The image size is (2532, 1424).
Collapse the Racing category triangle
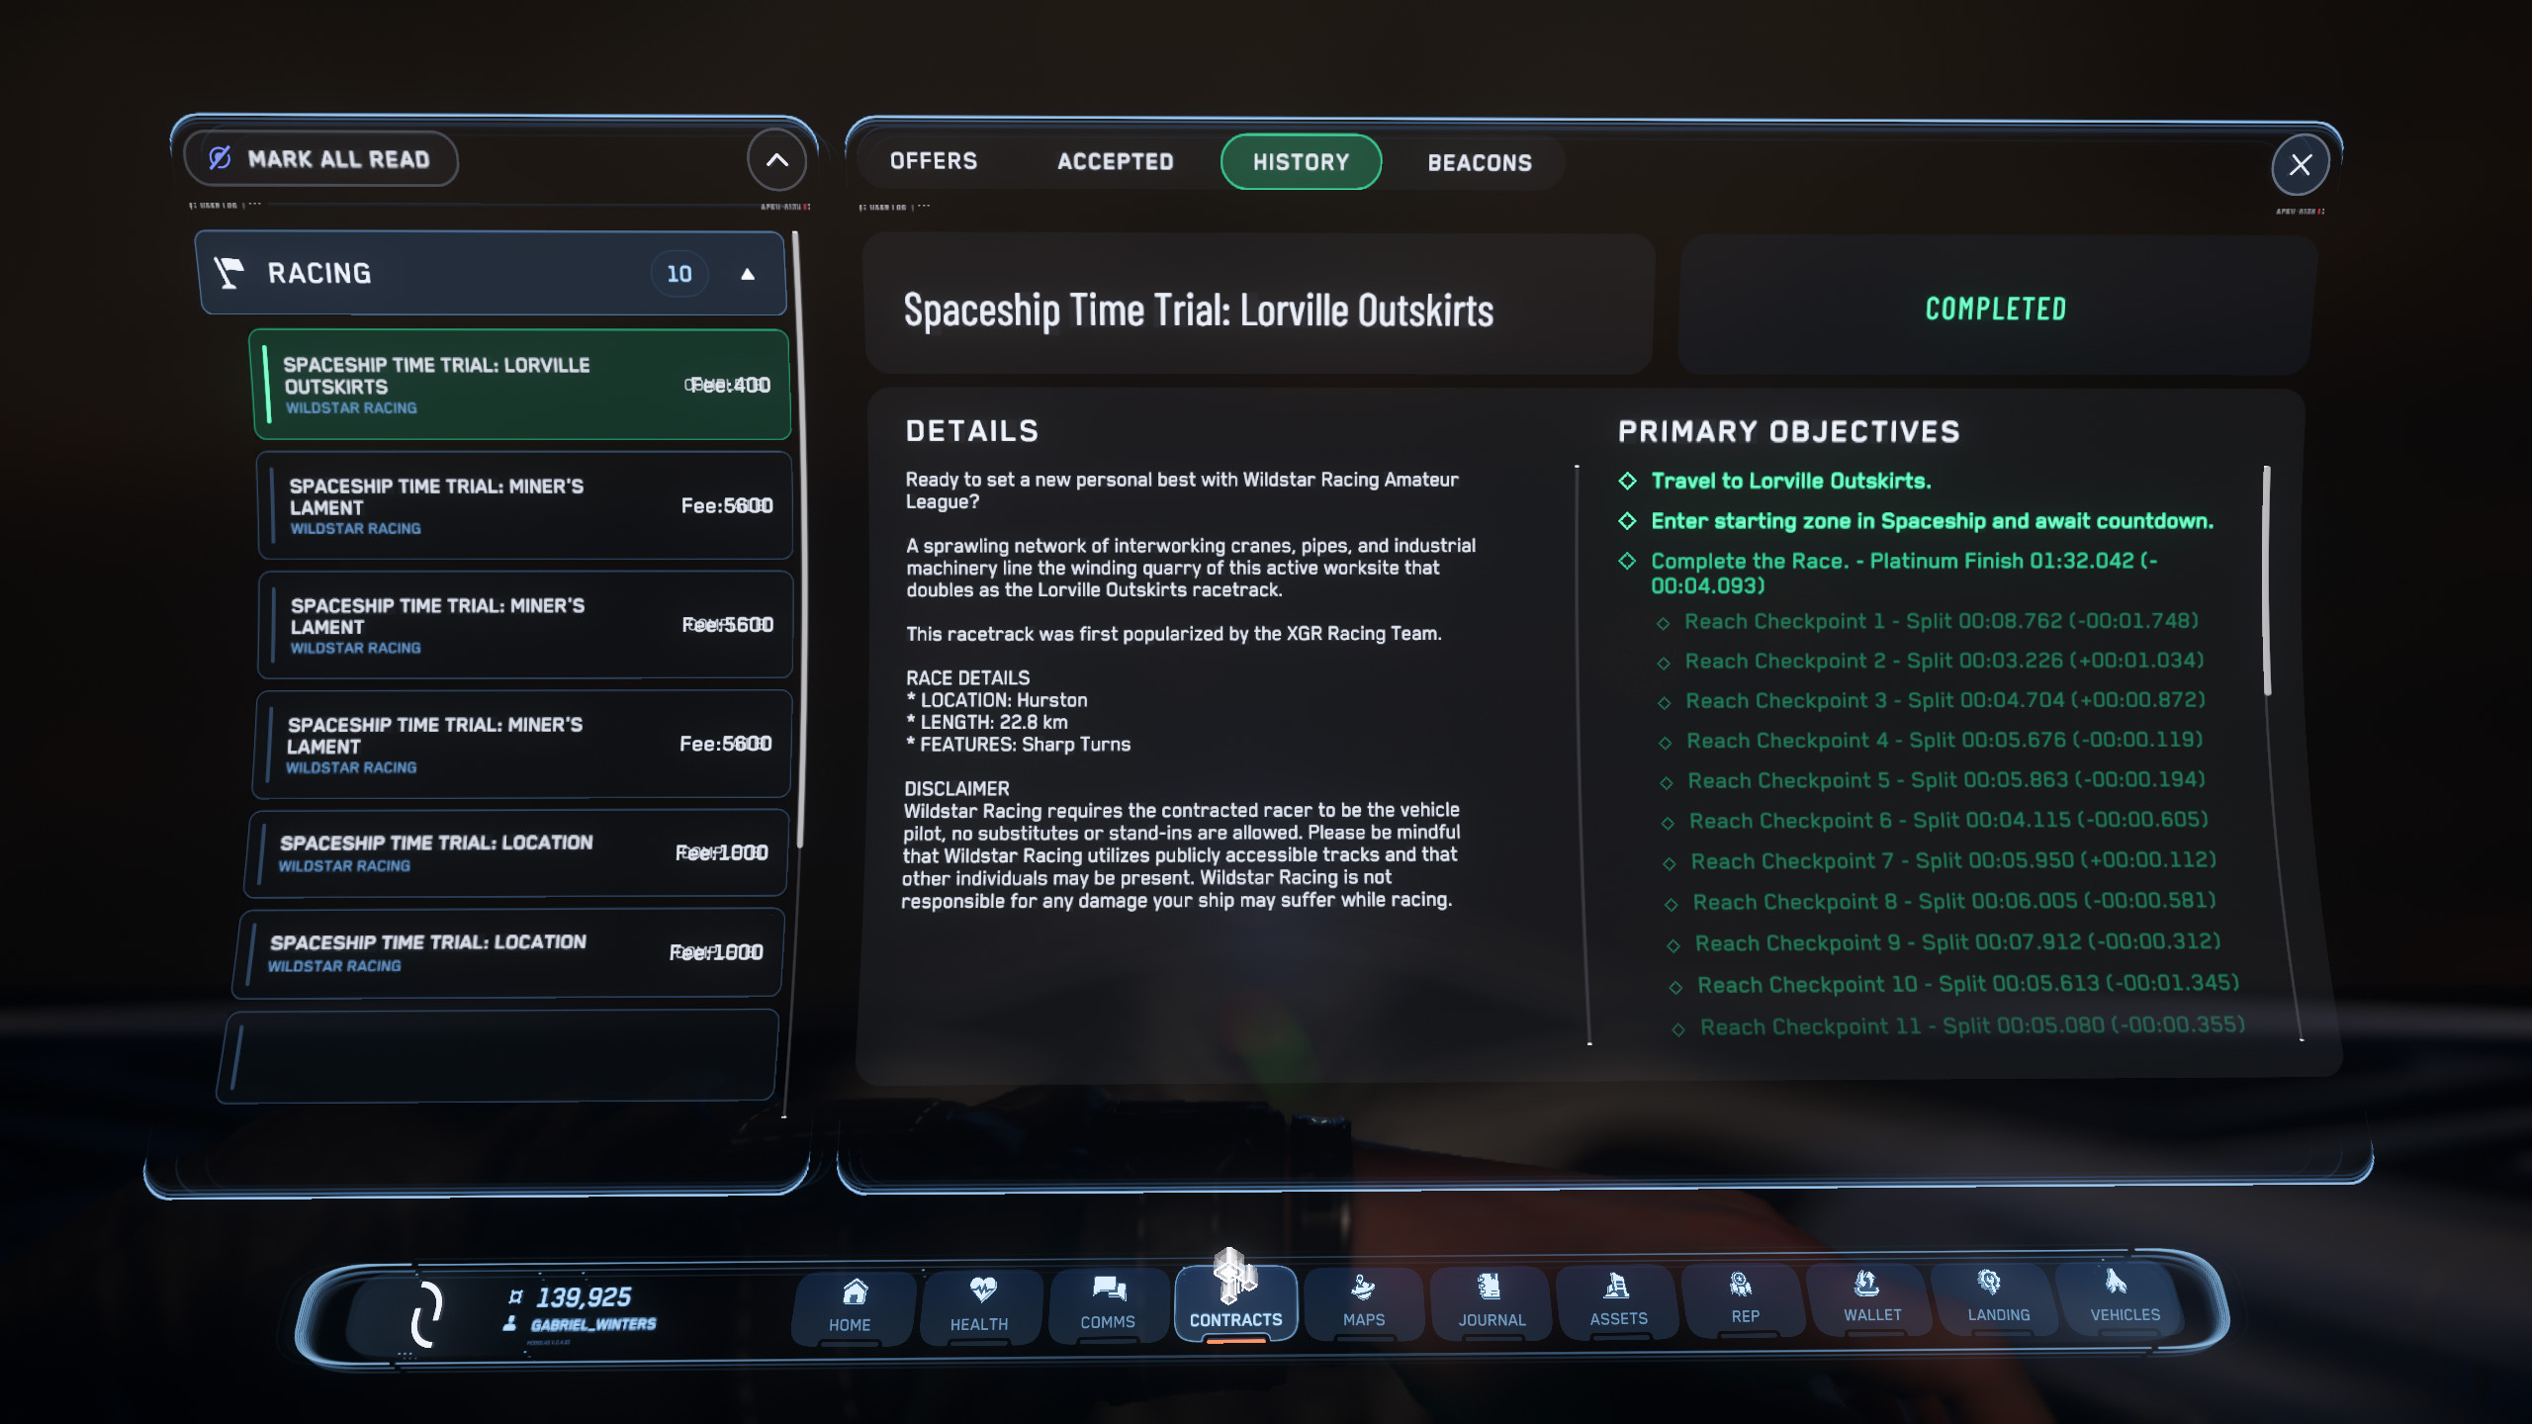(x=748, y=275)
